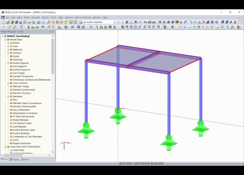Open the Results menu
Screen dimensions: 244x175
click(46, 17)
